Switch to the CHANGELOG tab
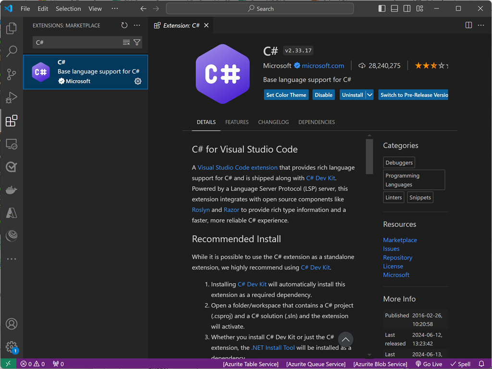This screenshot has width=492, height=369. 273,122
